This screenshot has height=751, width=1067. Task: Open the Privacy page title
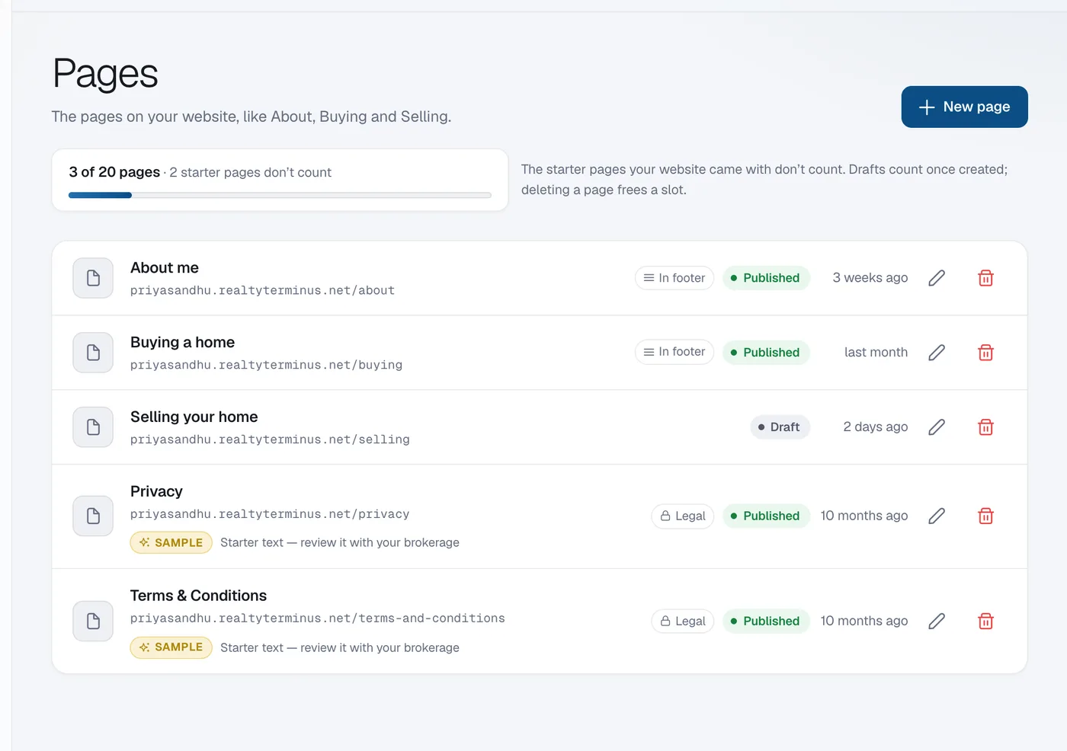(x=156, y=492)
